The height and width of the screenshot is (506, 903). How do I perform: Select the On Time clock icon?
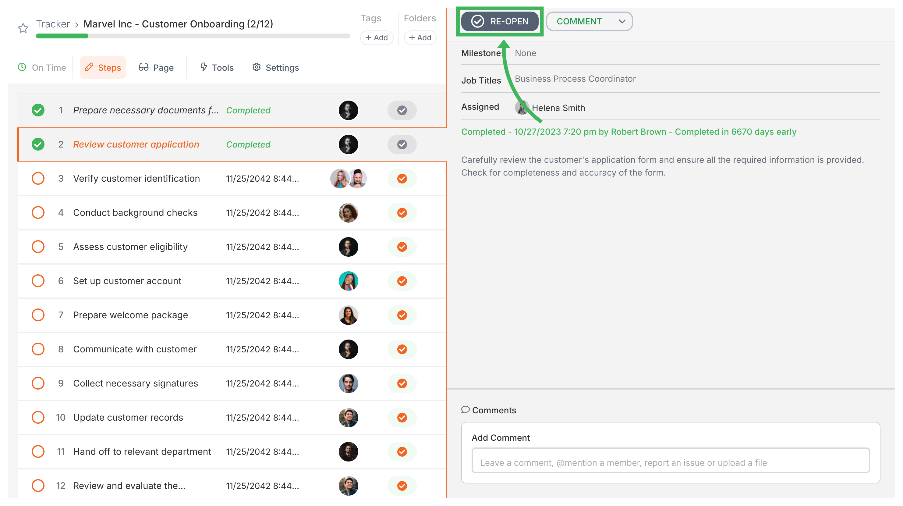pyautogui.click(x=22, y=67)
